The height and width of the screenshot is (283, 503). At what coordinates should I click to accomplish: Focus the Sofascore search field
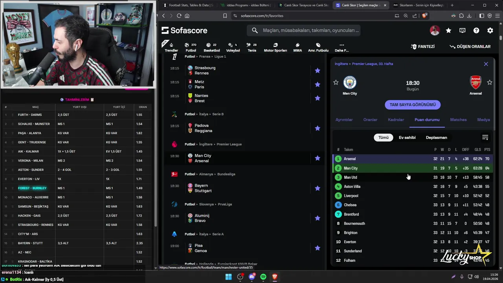(303, 30)
